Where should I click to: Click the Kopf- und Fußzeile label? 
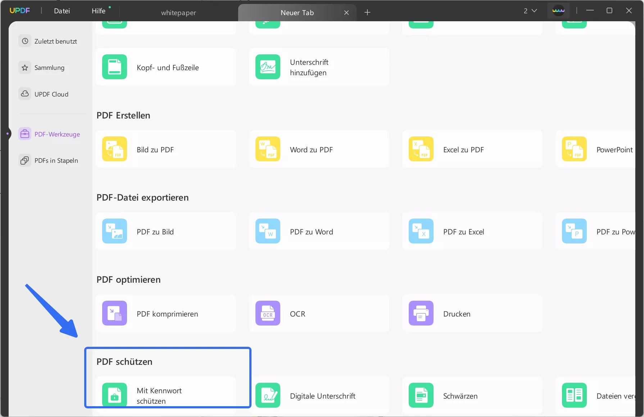[x=168, y=67]
